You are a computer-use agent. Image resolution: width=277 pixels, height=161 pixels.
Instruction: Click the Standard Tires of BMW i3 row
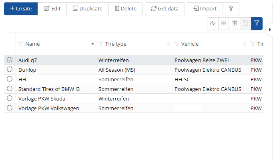49,89
